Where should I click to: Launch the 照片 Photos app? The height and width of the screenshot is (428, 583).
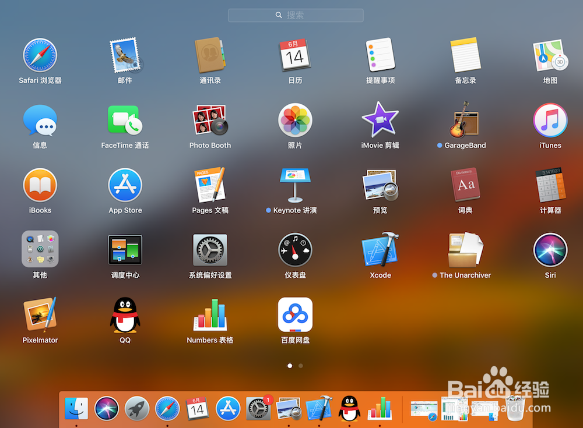click(295, 120)
